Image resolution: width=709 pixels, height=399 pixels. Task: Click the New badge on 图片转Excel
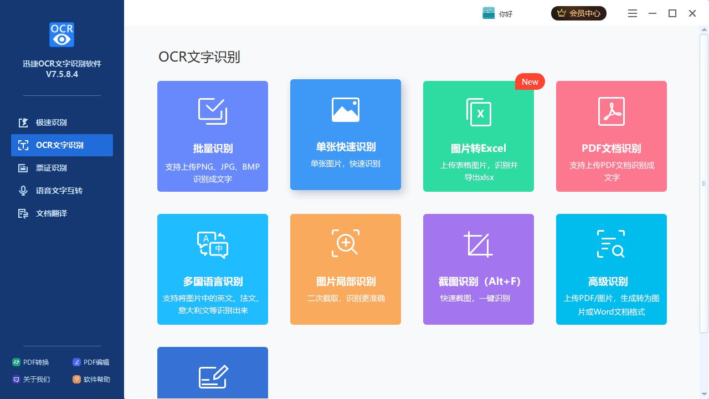pyautogui.click(x=530, y=81)
